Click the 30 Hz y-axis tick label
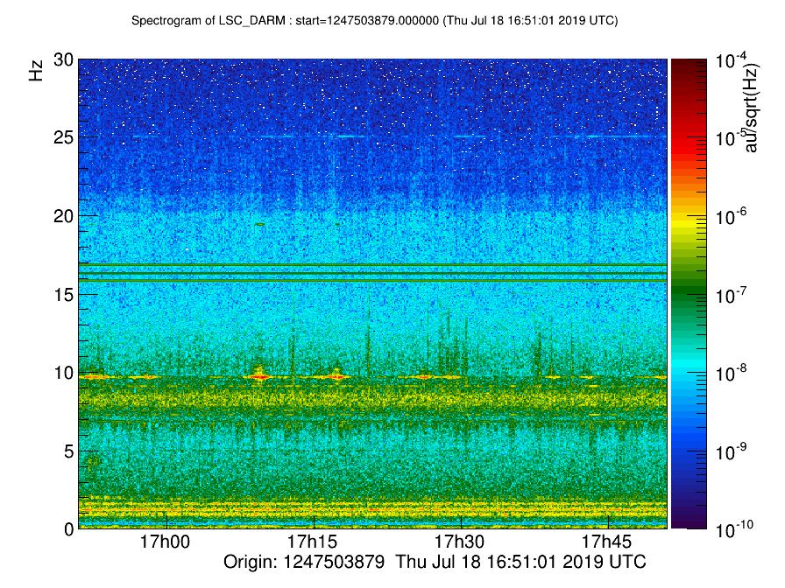Image resolution: width=785 pixels, height=588 pixels. tap(61, 59)
